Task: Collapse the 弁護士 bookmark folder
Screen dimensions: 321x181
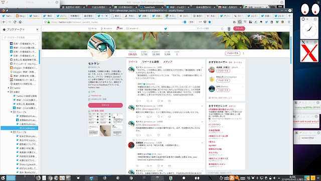Action: coord(9,92)
